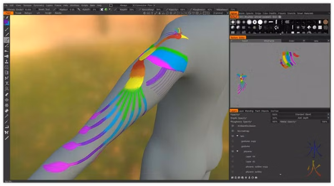Toggle visibility of phoenix outline layer
Viewport: 334px width, 186px height.
coord(233,172)
